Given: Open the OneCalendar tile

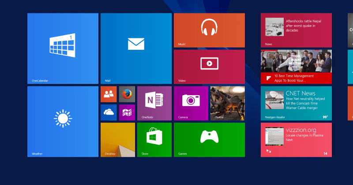Looking at the screenshot, I should [63, 48].
